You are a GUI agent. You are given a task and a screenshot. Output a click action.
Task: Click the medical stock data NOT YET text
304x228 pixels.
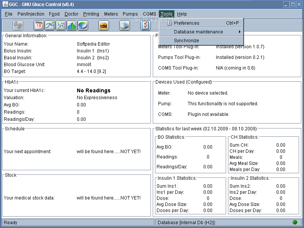pos(109,198)
